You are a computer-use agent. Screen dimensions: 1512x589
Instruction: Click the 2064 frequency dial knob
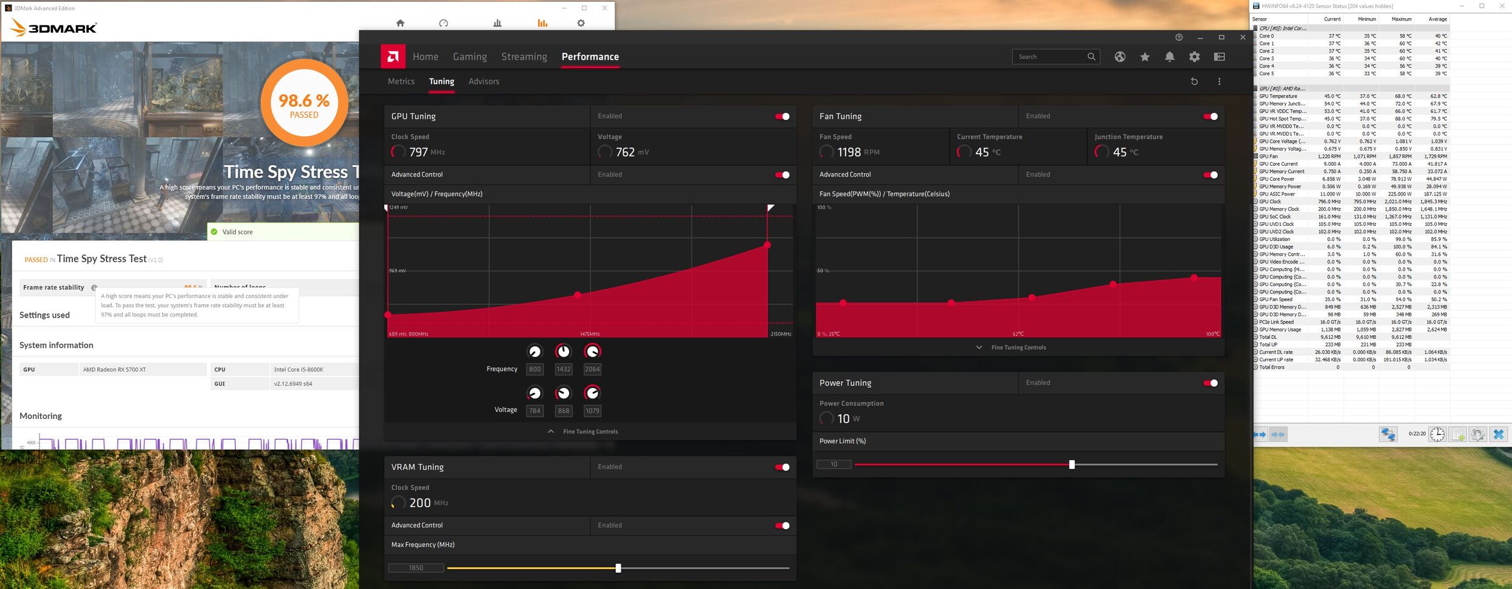click(x=592, y=351)
